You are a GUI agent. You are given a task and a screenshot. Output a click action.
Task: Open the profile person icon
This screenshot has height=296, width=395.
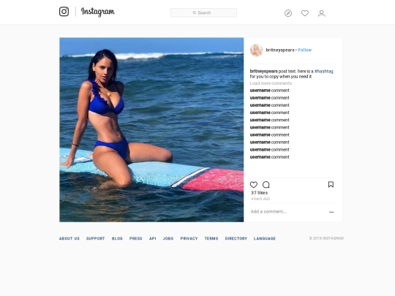point(321,13)
